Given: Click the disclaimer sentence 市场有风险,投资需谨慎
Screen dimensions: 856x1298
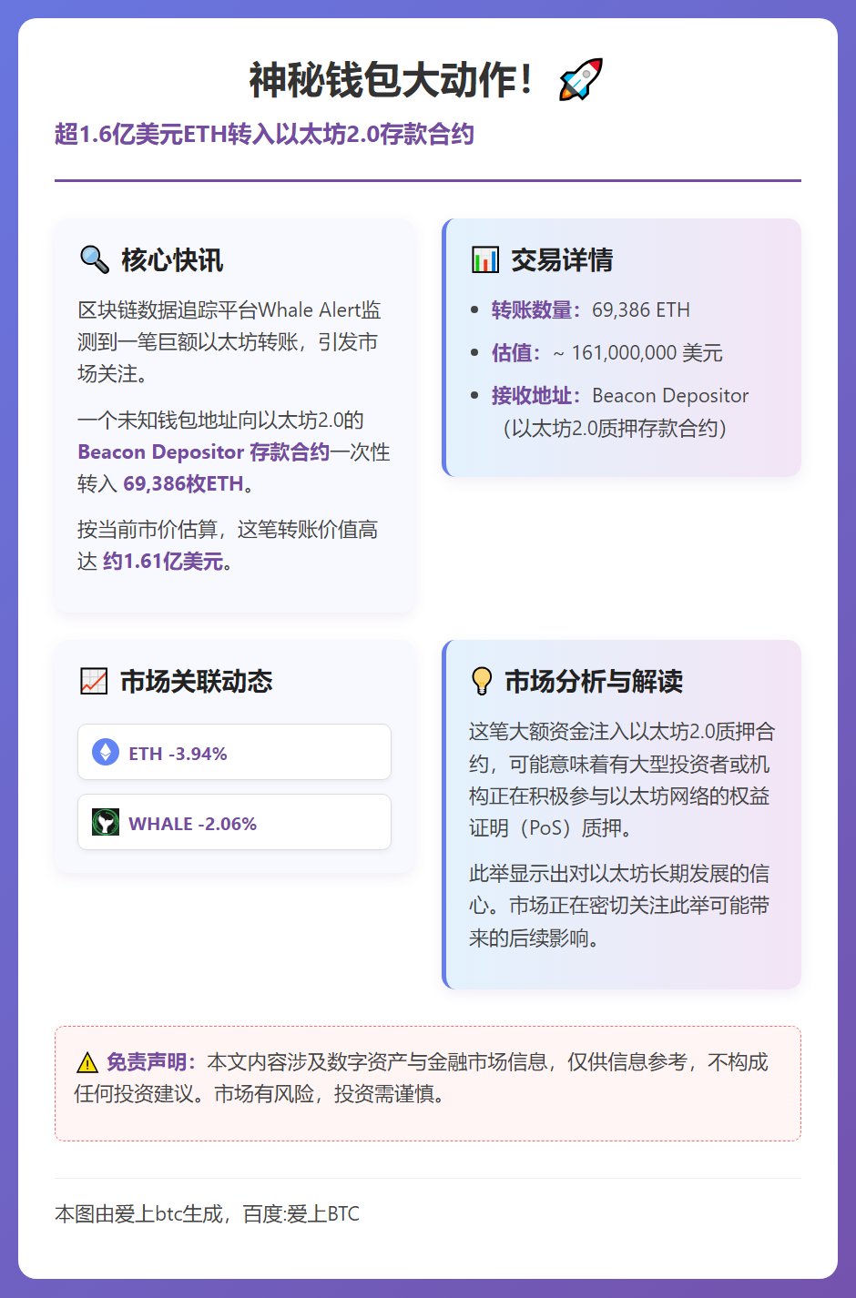Looking at the screenshot, I should (329, 1094).
